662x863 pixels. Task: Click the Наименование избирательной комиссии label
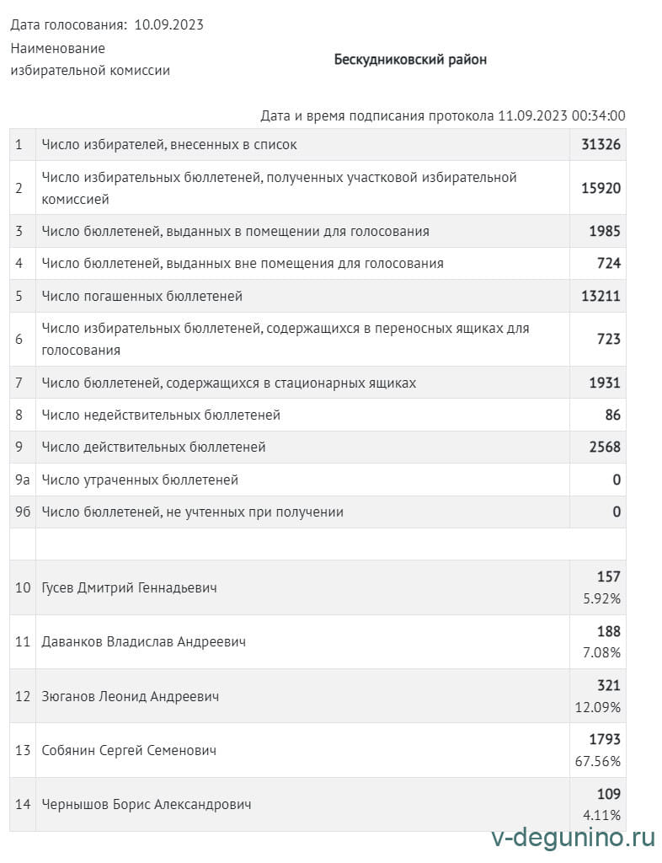[90, 59]
